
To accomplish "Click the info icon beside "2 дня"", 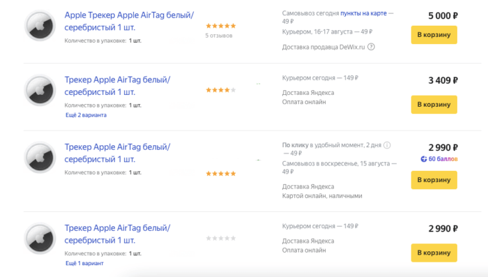I will [x=387, y=145].
